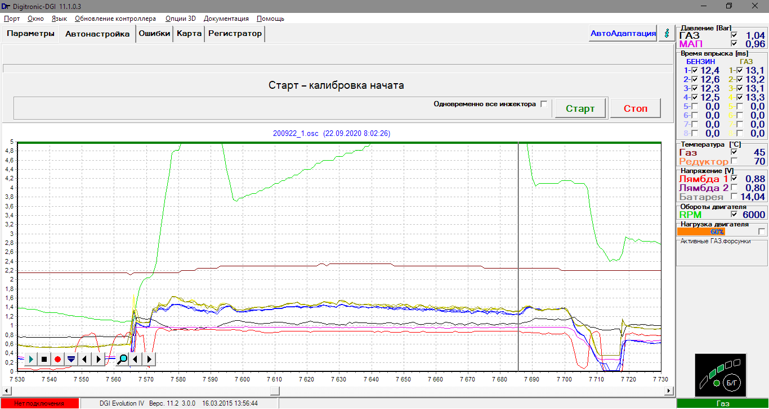Click the cyan magnifier zoom icon
769x409 pixels.
pos(122,359)
